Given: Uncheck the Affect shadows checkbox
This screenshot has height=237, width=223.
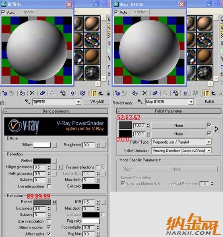Looking at the screenshot, I should 49,227.
